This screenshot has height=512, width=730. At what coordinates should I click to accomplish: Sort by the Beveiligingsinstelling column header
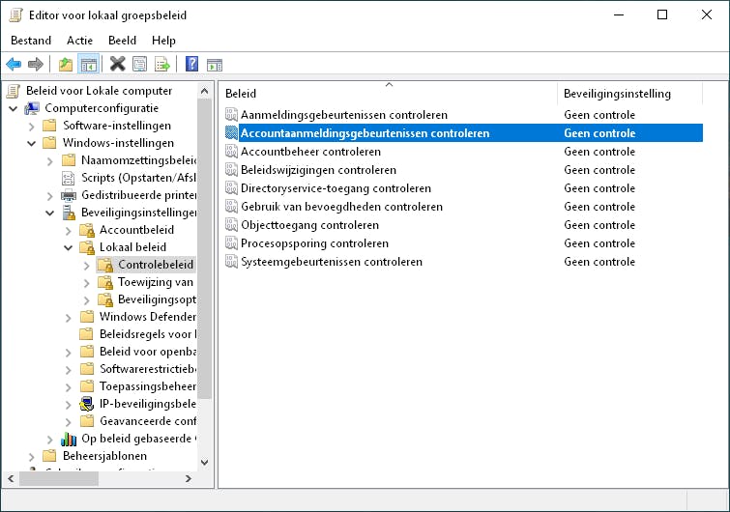click(x=629, y=94)
